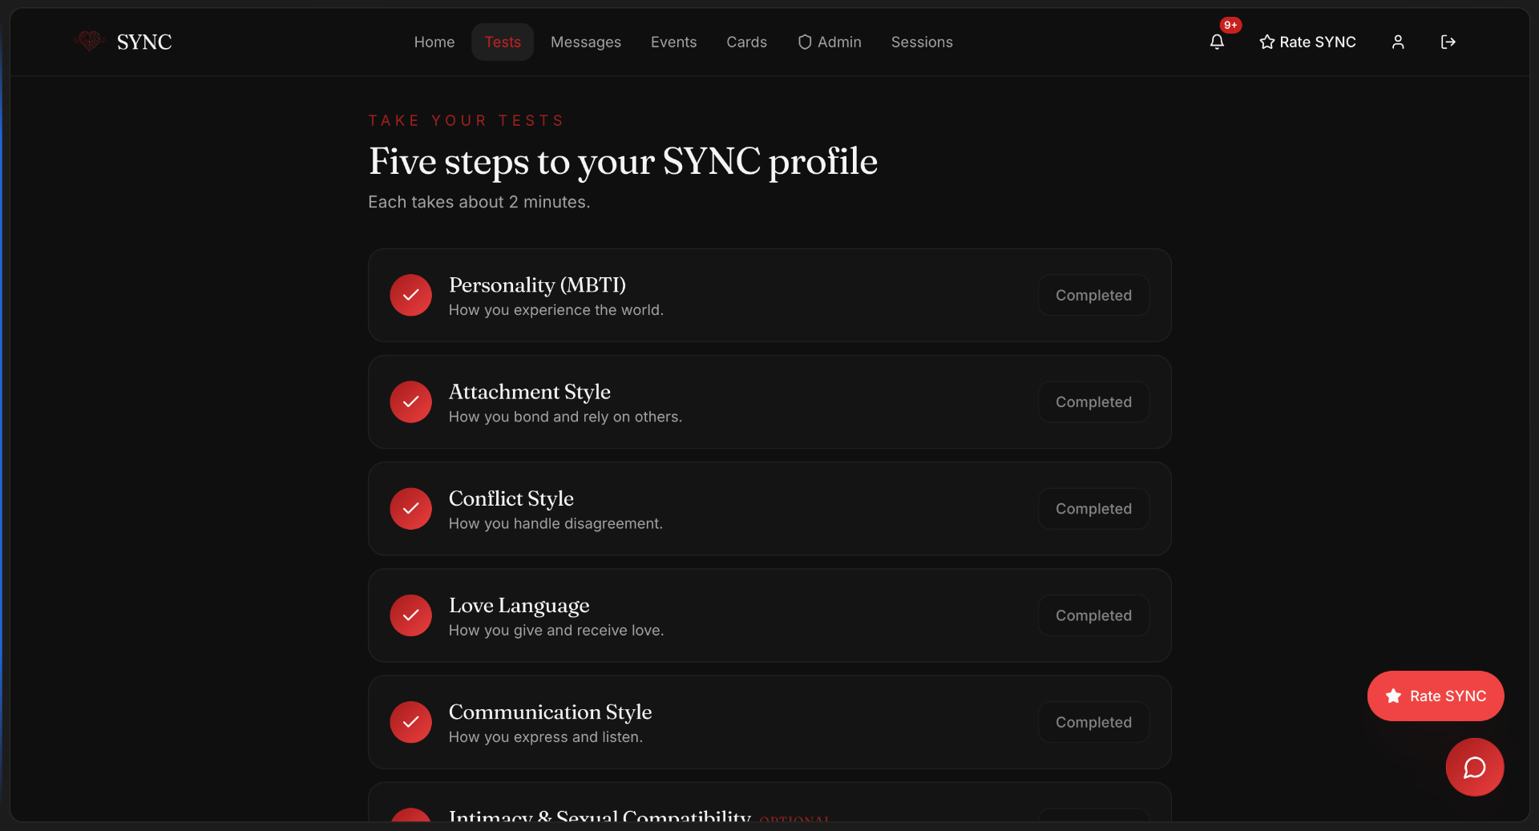Open the Messages nav item

(x=586, y=42)
